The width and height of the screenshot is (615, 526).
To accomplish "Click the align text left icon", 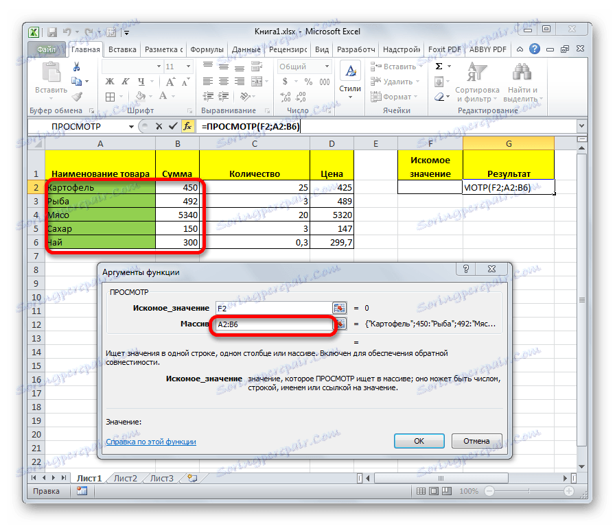I will click(x=208, y=82).
